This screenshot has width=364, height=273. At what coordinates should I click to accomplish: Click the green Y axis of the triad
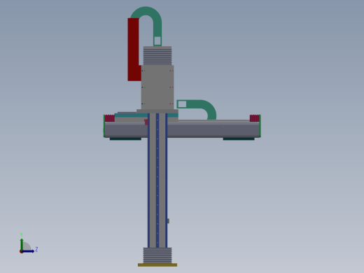click(22, 244)
